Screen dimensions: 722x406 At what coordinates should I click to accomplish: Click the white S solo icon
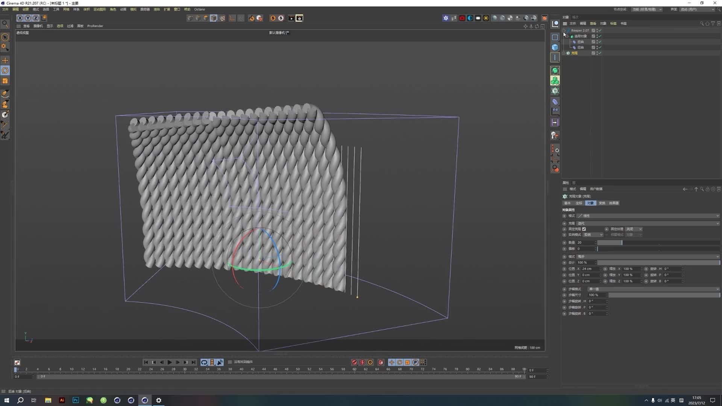pos(281,18)
